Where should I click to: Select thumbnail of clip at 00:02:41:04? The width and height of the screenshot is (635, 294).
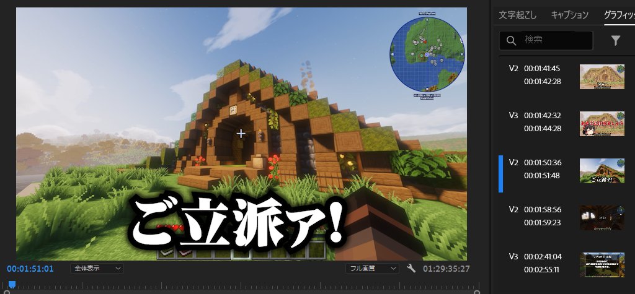pos(602,265)
